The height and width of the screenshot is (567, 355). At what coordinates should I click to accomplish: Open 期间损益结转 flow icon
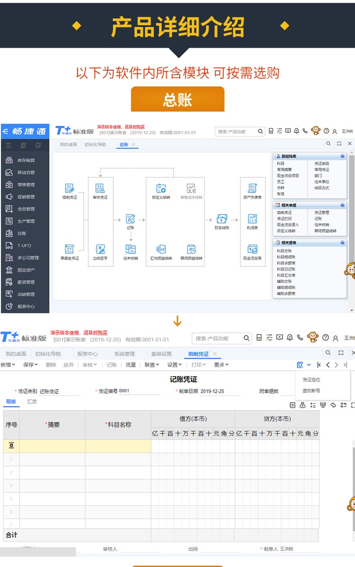pos(191,249)
